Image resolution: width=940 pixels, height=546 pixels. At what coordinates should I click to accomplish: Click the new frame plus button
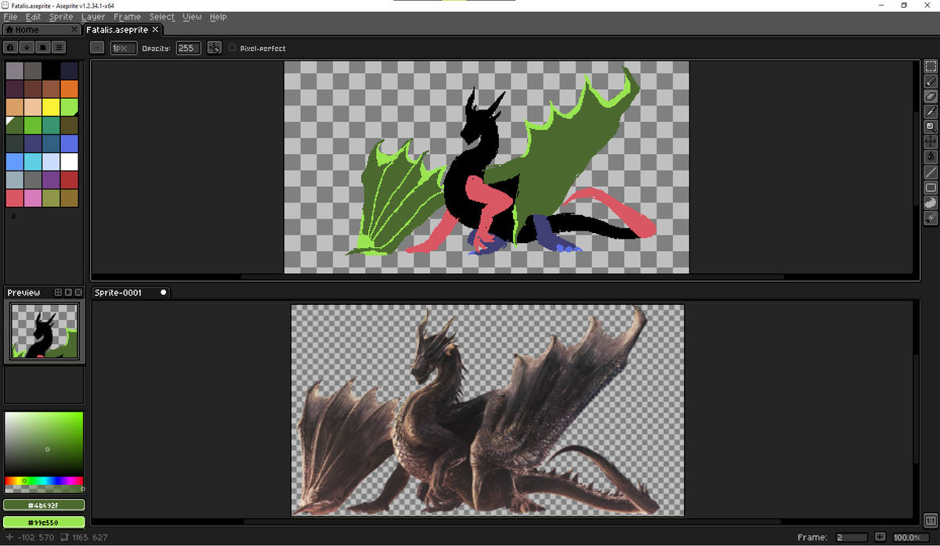pyautogui.click(x=880, y=537)
